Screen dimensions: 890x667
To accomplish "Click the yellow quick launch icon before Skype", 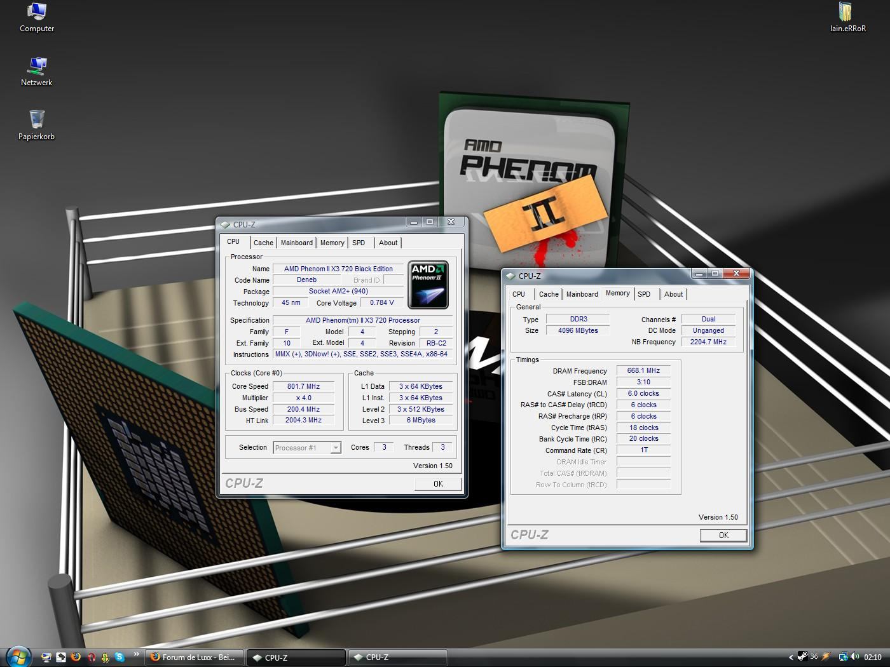I will pyautogui.click(x=105, y=657).
